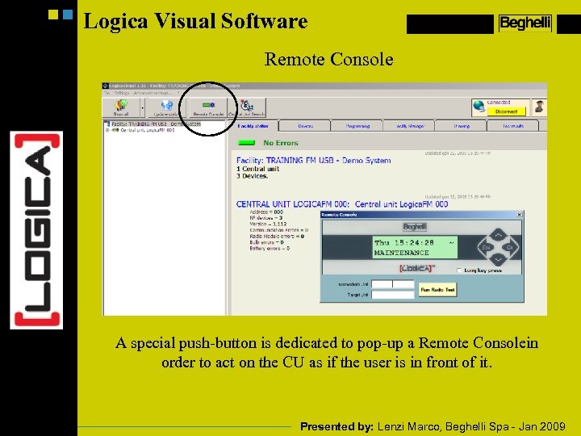Open the Settings menu
This screenshot has height=436, width=581.
pyautogui.click(x=122, y=93)
